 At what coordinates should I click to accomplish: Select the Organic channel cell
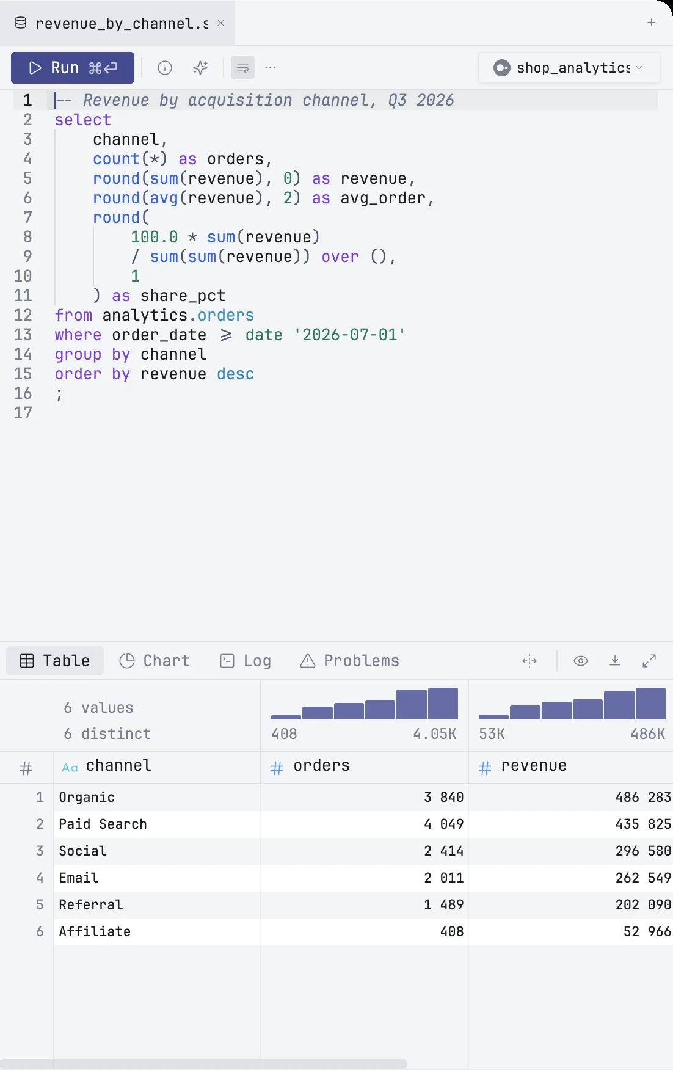click(x=157, y=798)
